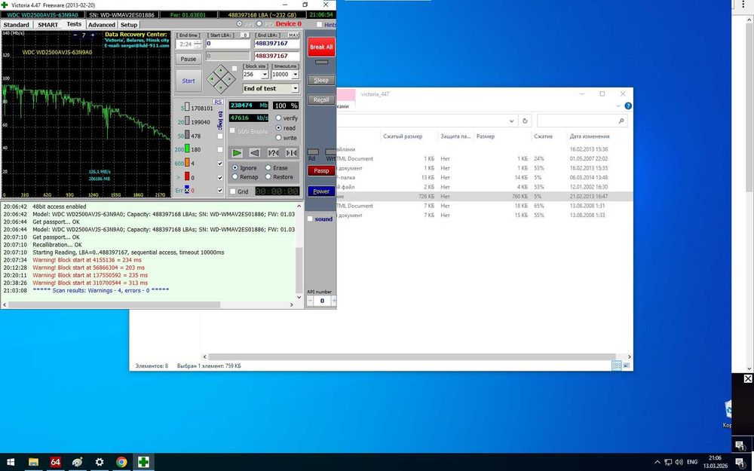Choose the random scan mode icon

click(273, 153)
